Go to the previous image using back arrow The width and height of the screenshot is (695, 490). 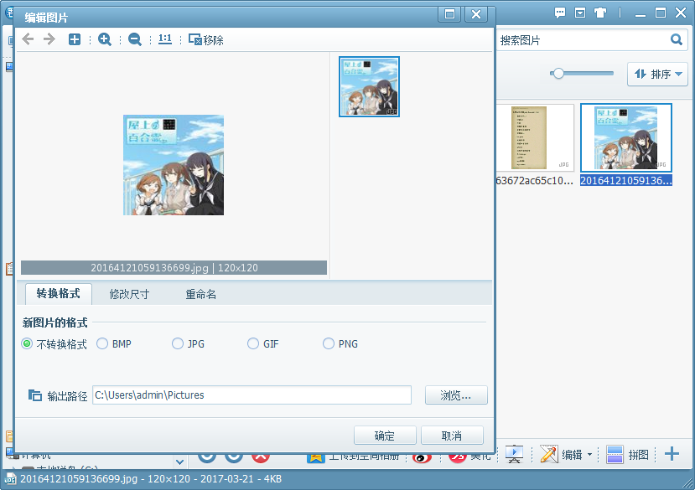[x=28, y=39]
